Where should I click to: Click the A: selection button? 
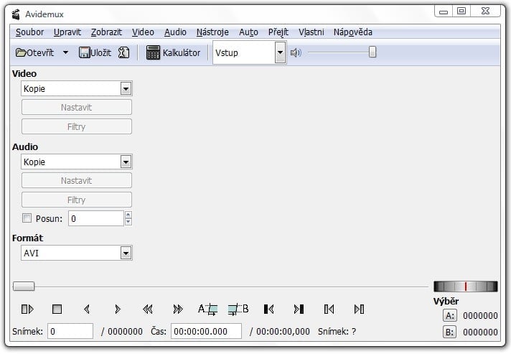point(450,315)
